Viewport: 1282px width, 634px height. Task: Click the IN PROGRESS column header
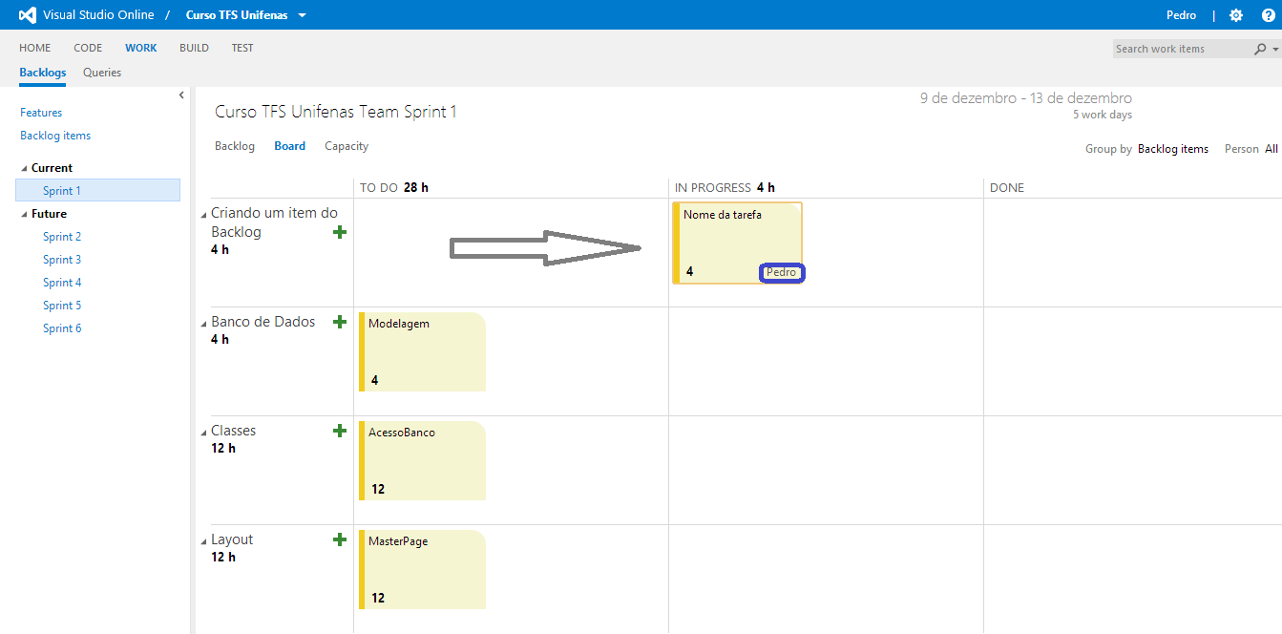click(x=713, y=187)
